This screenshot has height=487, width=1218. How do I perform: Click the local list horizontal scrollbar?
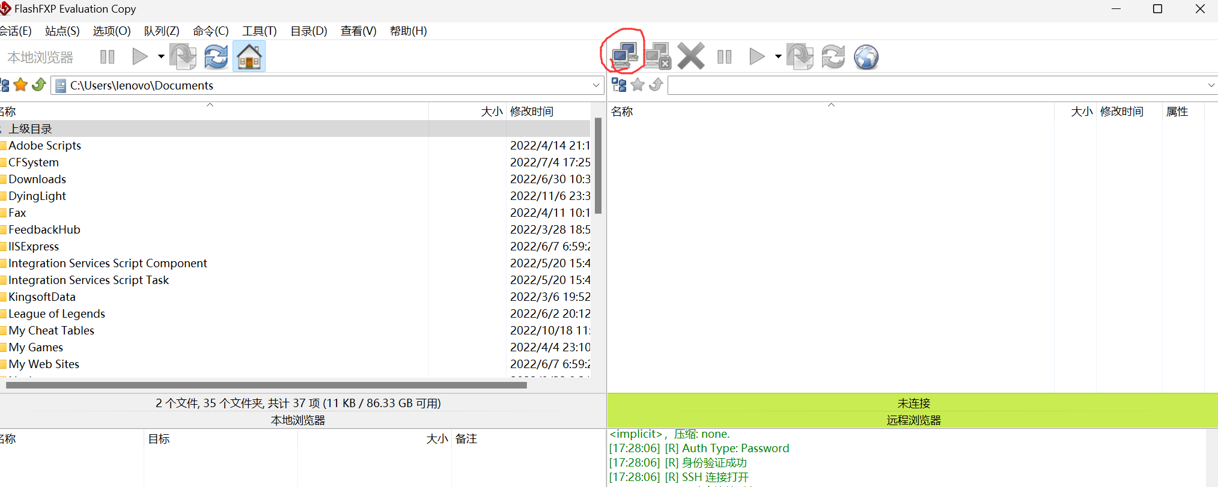[266, 386]
